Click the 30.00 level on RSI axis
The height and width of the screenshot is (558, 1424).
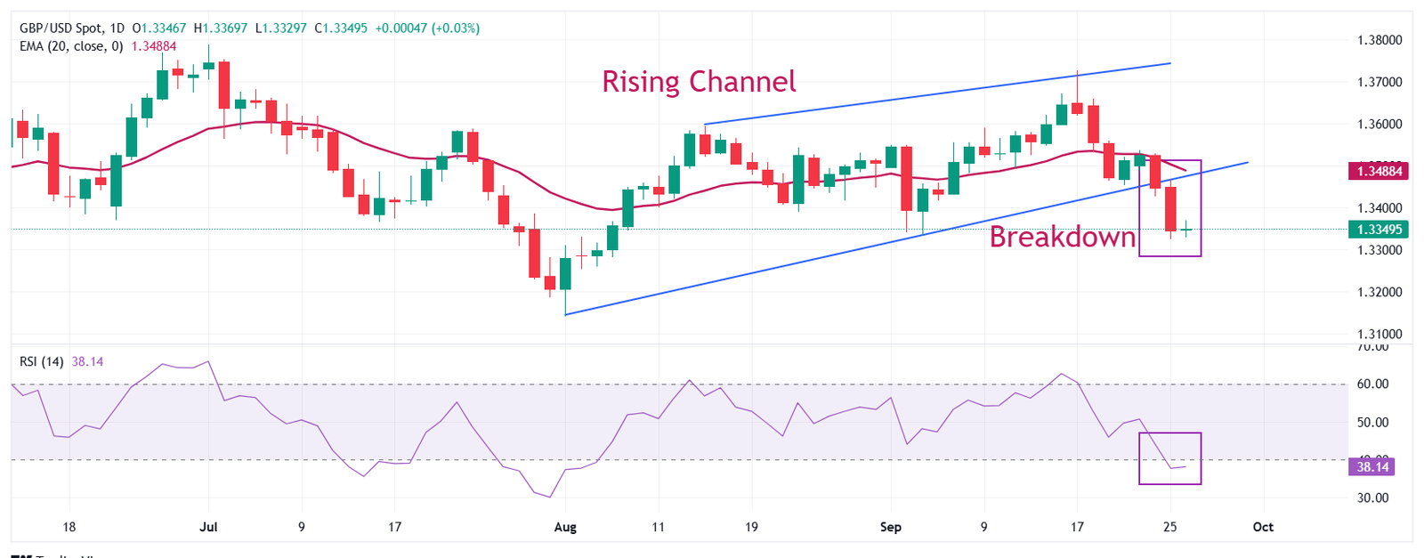coord(1373,498)
